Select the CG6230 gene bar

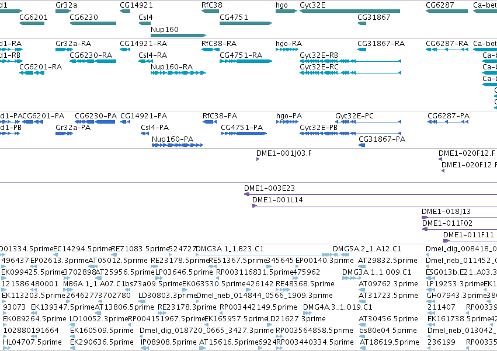[x=93, y=23]
